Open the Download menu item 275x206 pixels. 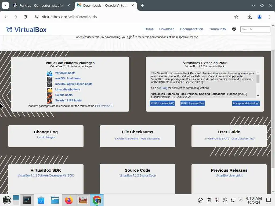pos(167,29)
